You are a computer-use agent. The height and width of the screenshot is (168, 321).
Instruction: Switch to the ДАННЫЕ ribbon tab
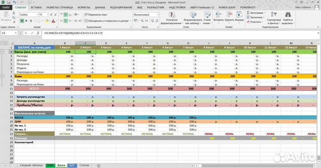[100, 8]
